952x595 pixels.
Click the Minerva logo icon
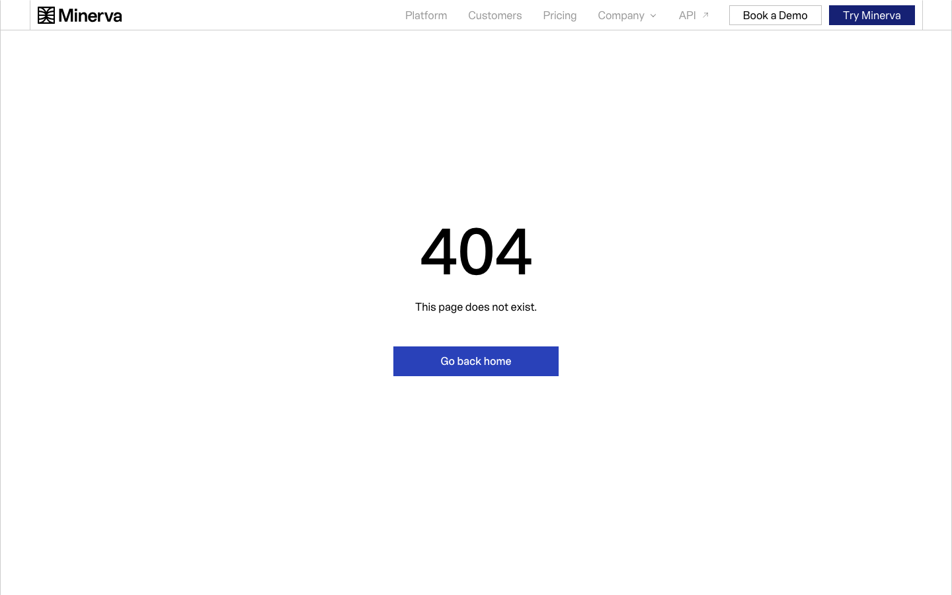46,15
